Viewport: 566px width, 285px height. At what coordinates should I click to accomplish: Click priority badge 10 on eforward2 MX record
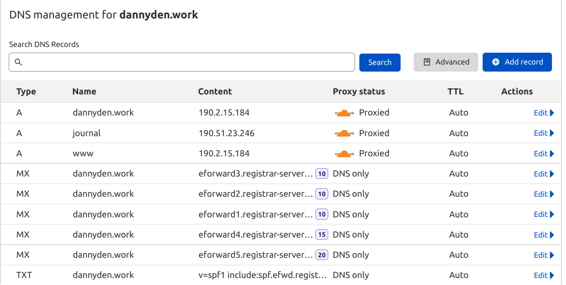point(322,194)
